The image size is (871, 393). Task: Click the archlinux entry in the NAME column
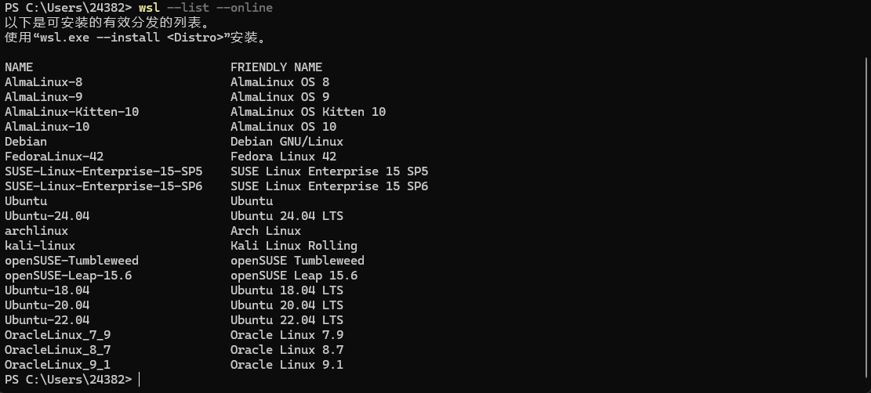coord(36,231)
